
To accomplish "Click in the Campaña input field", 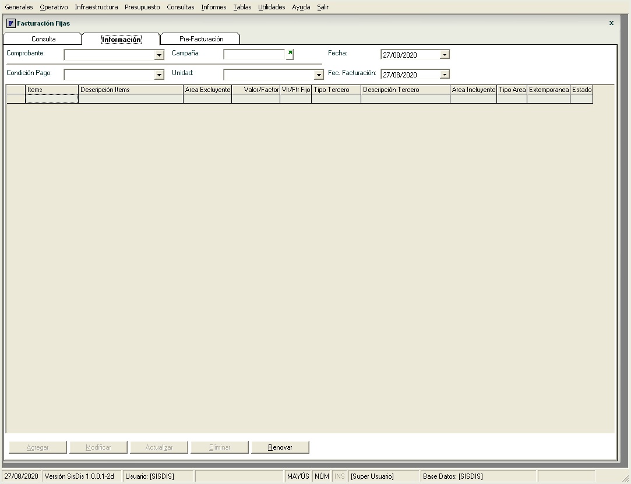I will click(254, 55).
